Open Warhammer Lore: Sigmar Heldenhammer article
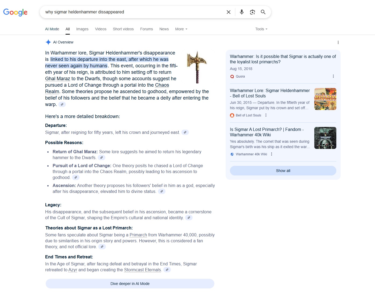This screenshot has height=293, width=375. pyautogui.click(x=270, y=93)
